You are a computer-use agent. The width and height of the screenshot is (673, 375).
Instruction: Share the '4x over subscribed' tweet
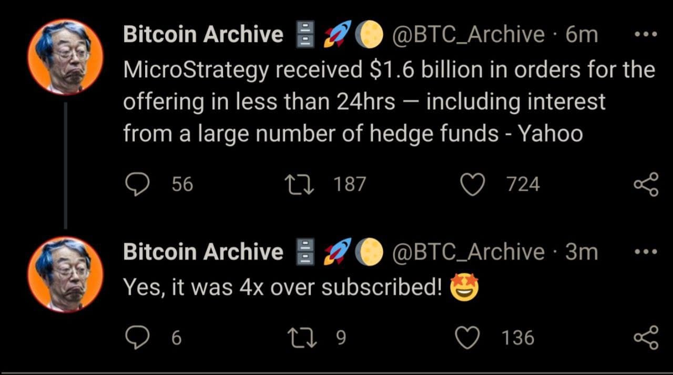646,338
